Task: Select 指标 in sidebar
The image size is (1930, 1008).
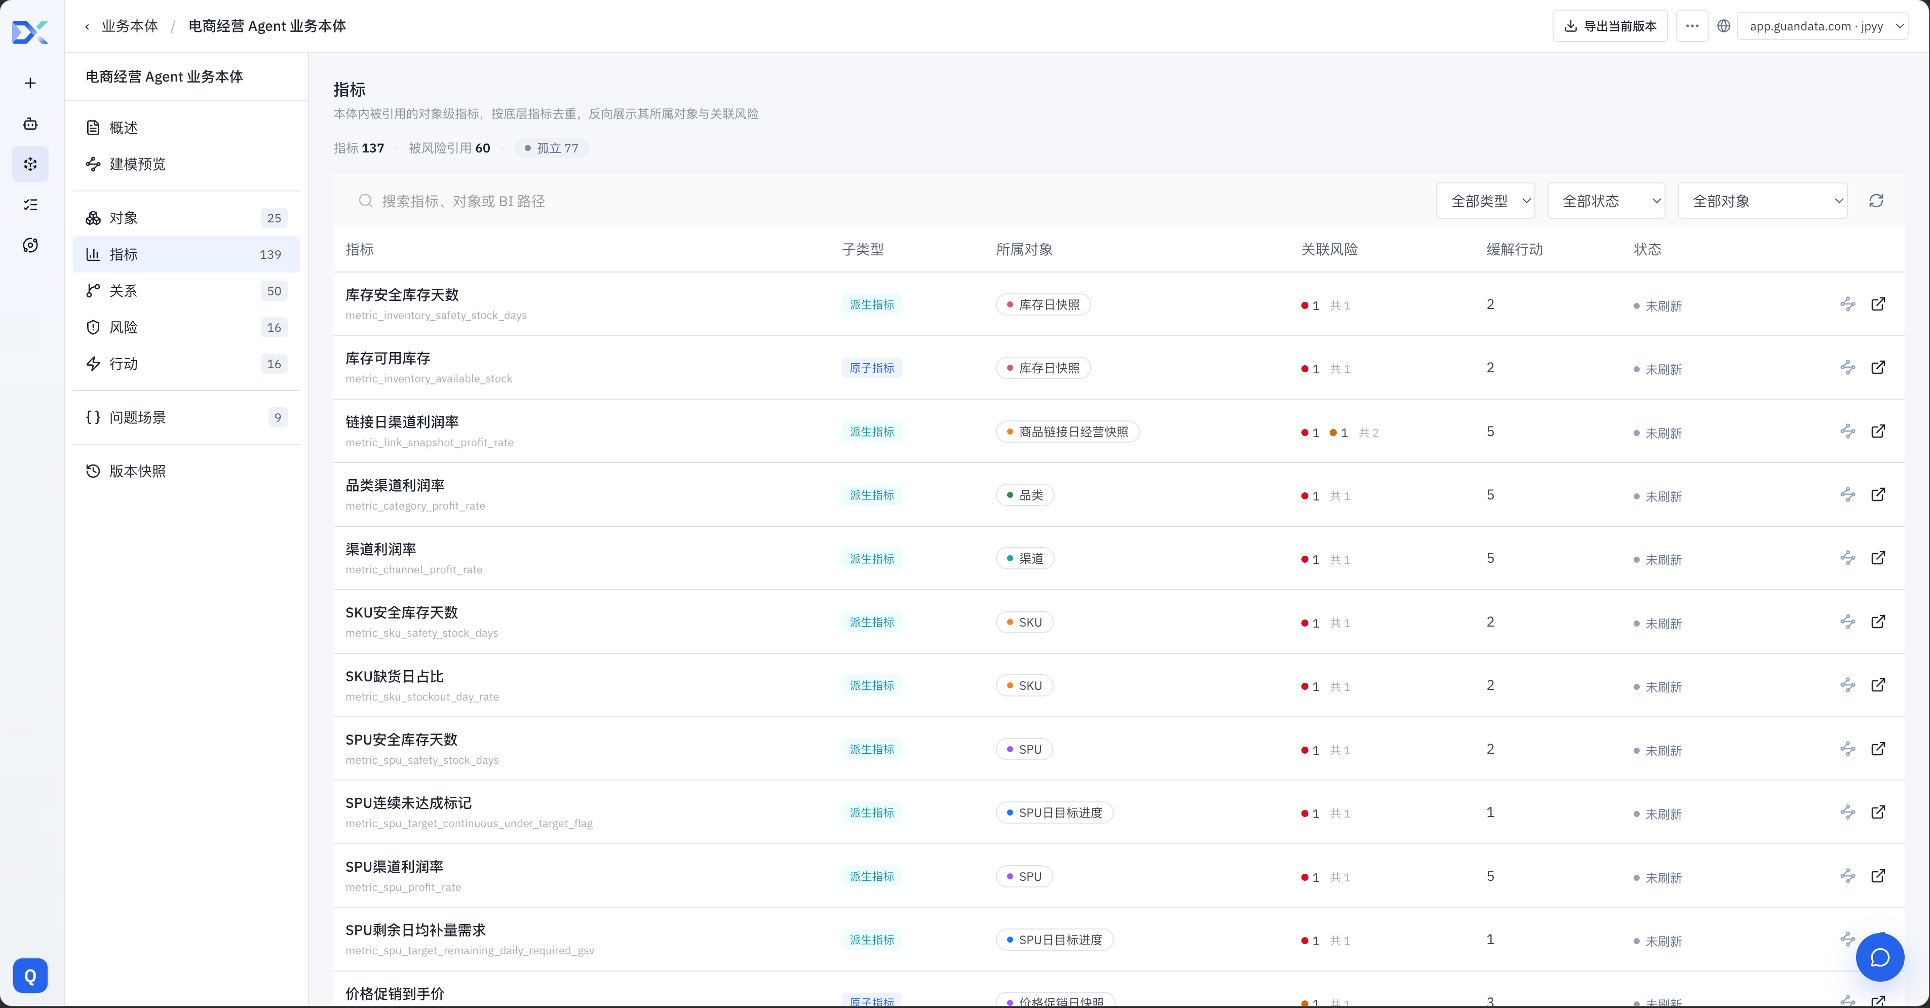Action: point(186,254)
